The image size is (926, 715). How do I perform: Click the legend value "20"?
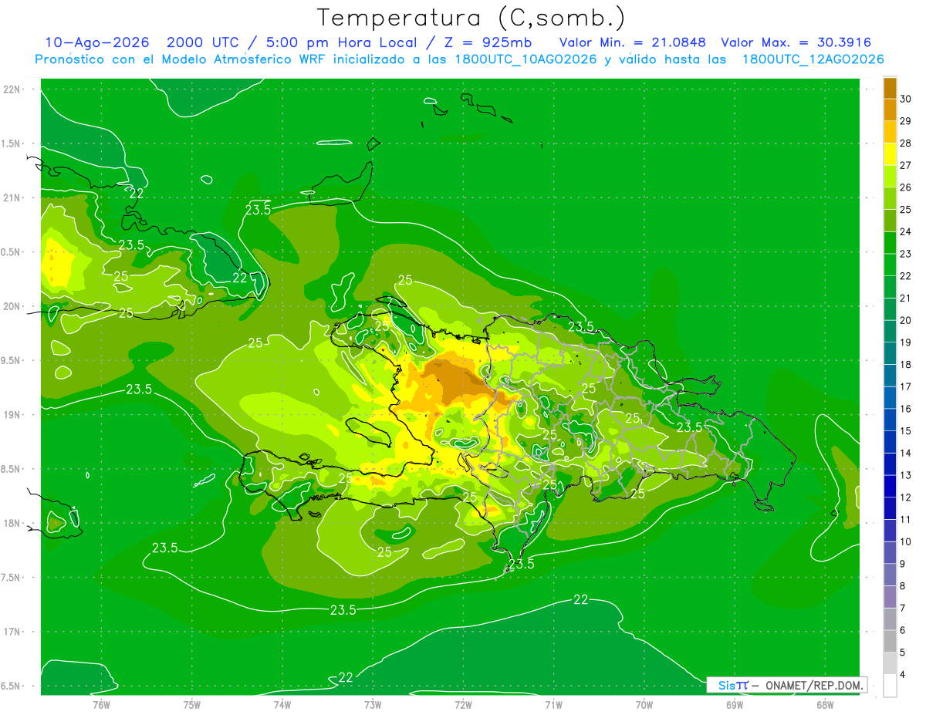(906, 320)
